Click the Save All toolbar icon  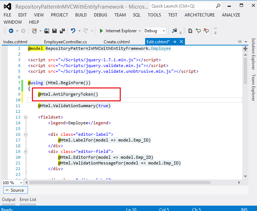click(x=62, y=31)
